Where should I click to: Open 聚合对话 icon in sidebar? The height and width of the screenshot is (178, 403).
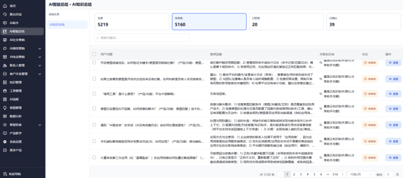point(4,15)
